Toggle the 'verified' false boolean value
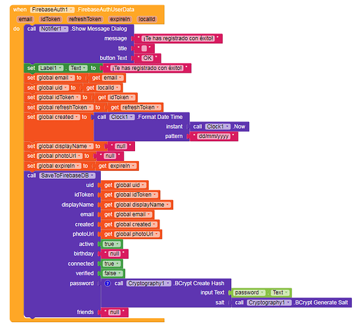This screenshot has width=363, height=330. click(x=113, y=273)
